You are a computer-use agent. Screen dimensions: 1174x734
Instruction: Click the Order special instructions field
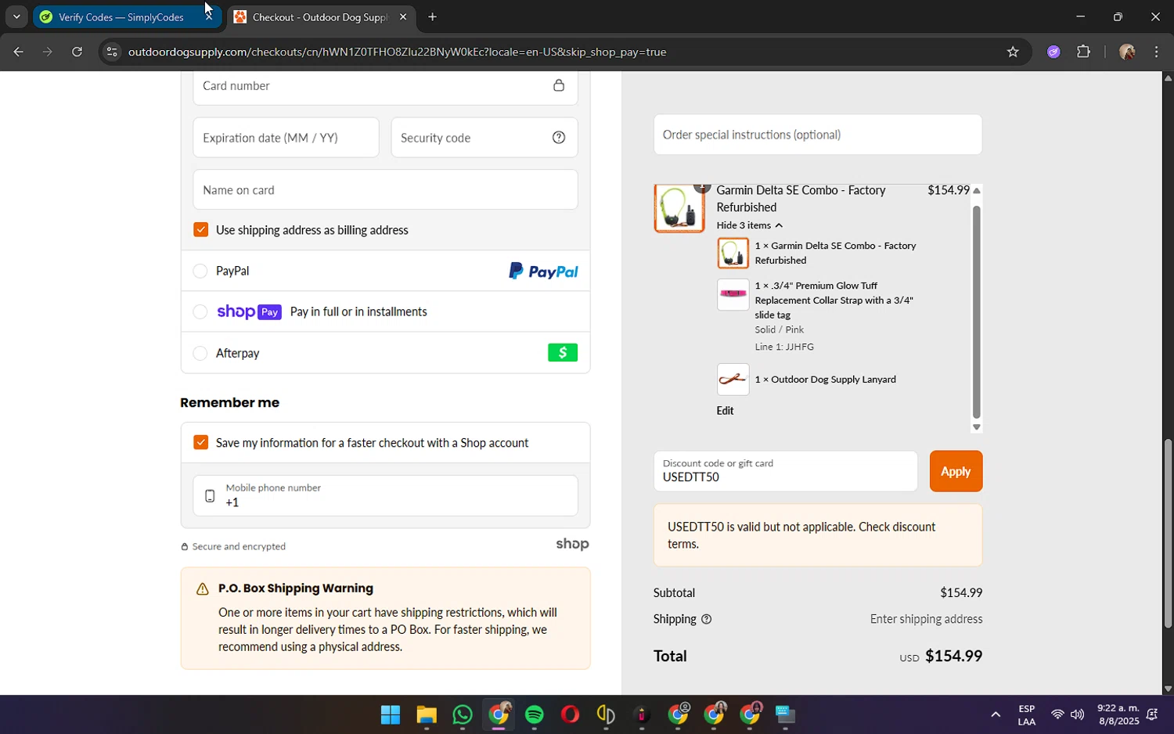pyautogui.click(x=818, y=135)
